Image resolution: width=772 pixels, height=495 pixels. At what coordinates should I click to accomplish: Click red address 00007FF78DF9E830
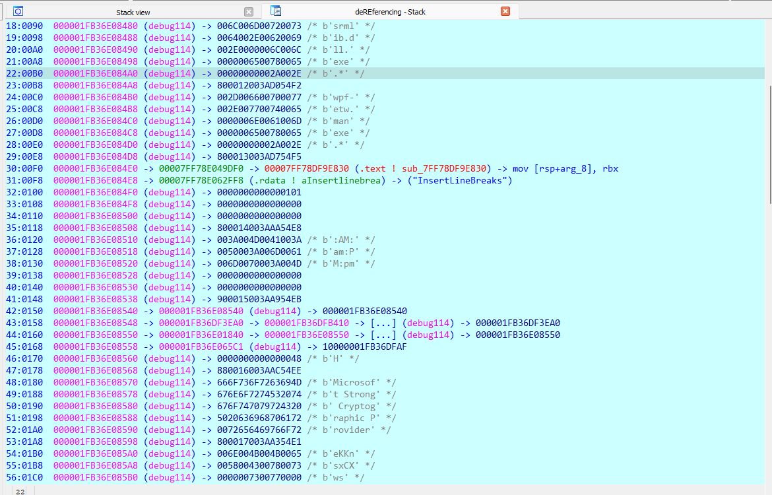306,168
